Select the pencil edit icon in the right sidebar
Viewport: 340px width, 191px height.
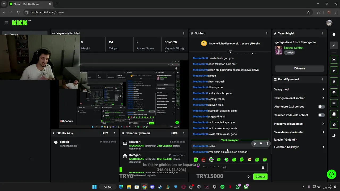tap(334, 46)
